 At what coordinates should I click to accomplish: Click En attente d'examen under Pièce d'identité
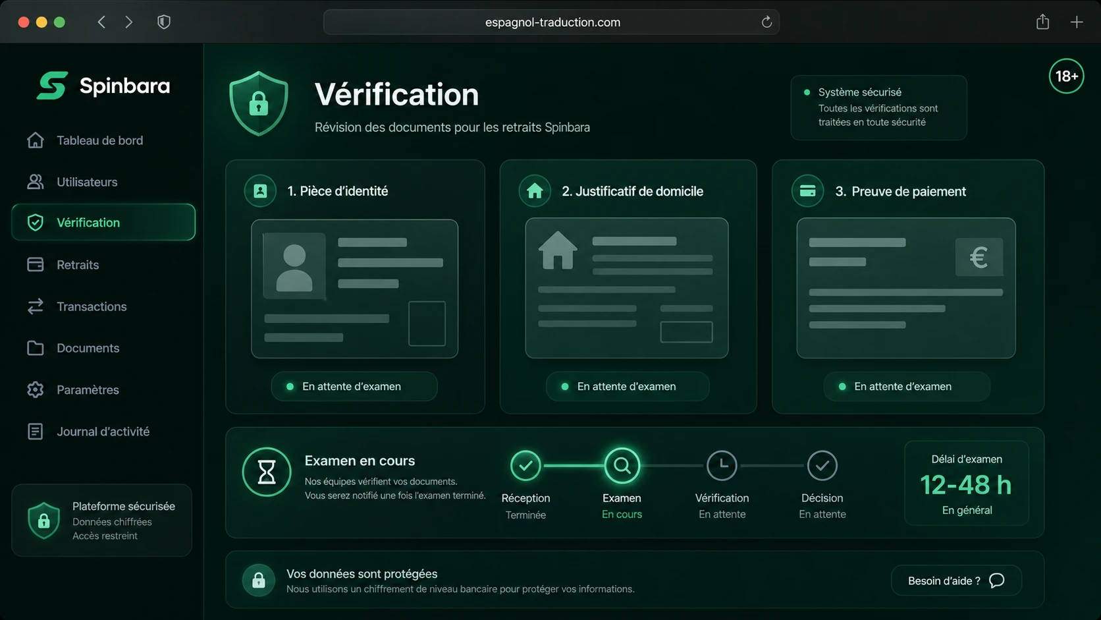pos(354,387)
